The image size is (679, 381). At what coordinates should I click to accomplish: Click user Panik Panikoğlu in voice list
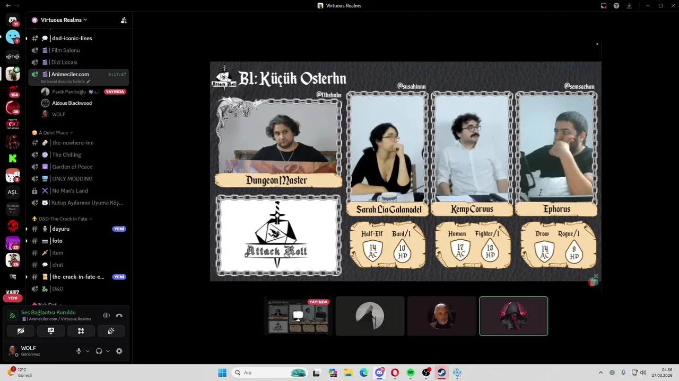tap(84, 92)
